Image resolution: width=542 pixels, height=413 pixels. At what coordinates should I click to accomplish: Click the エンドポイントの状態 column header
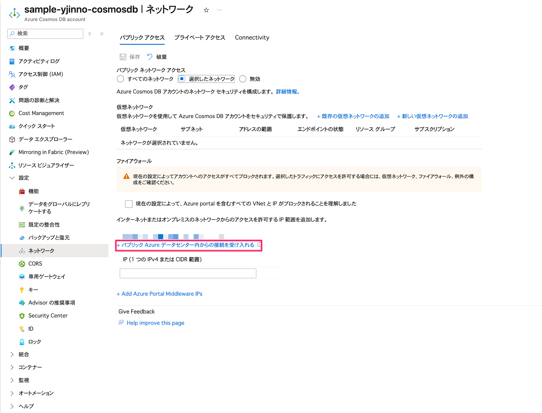pos(320,129)
